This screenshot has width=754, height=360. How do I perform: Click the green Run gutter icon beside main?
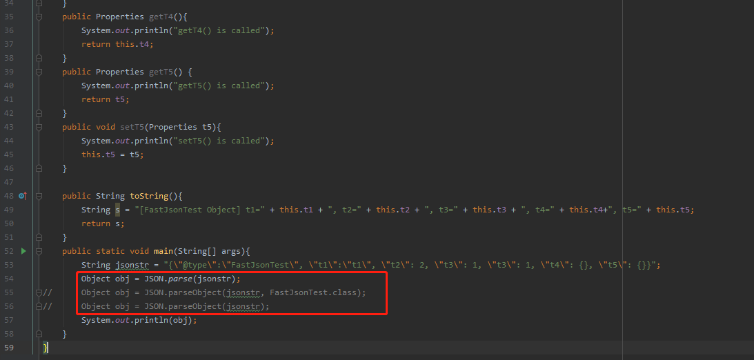[23, 251]
